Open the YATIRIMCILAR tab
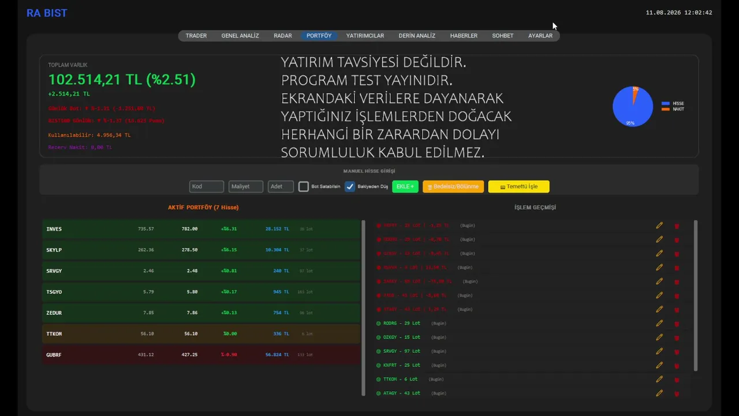Screen dimensions: 739x416 365,36
